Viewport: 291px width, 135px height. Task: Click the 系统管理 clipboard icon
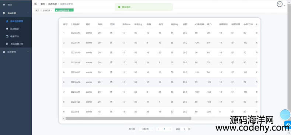click(x=4, y=52)
